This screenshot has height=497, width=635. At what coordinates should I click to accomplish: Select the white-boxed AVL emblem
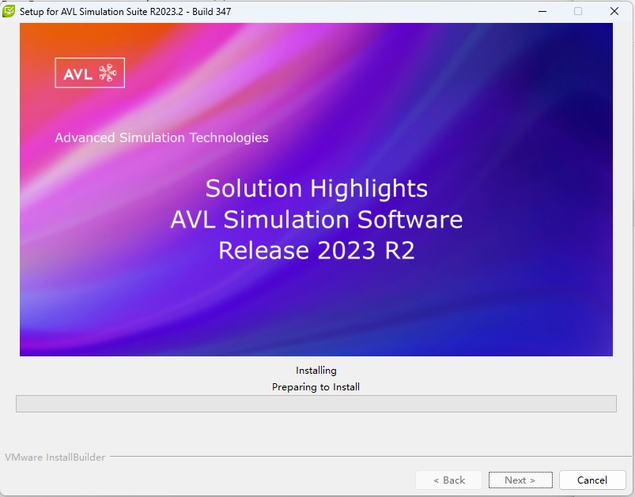[x=89, y=72]
